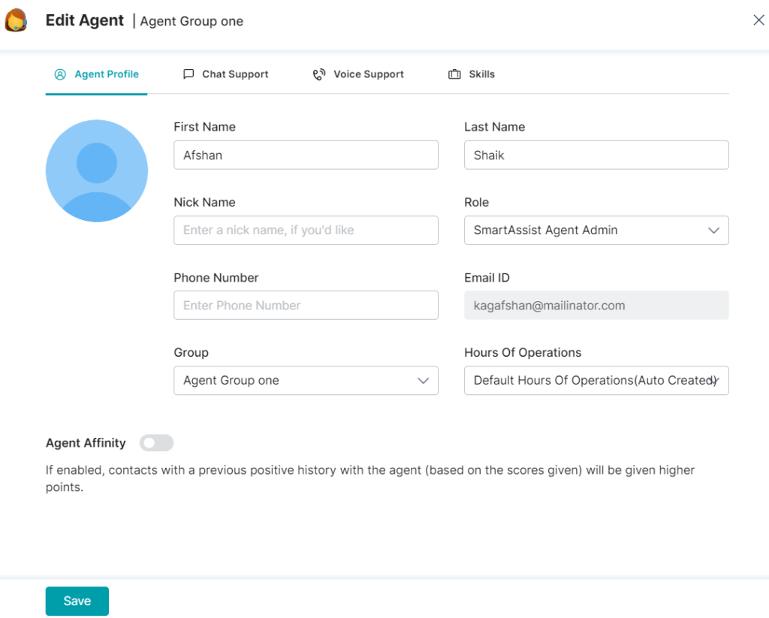This screenshot has height=618, width=769.
Task: Click the Save button
Action: click(77, 601)
